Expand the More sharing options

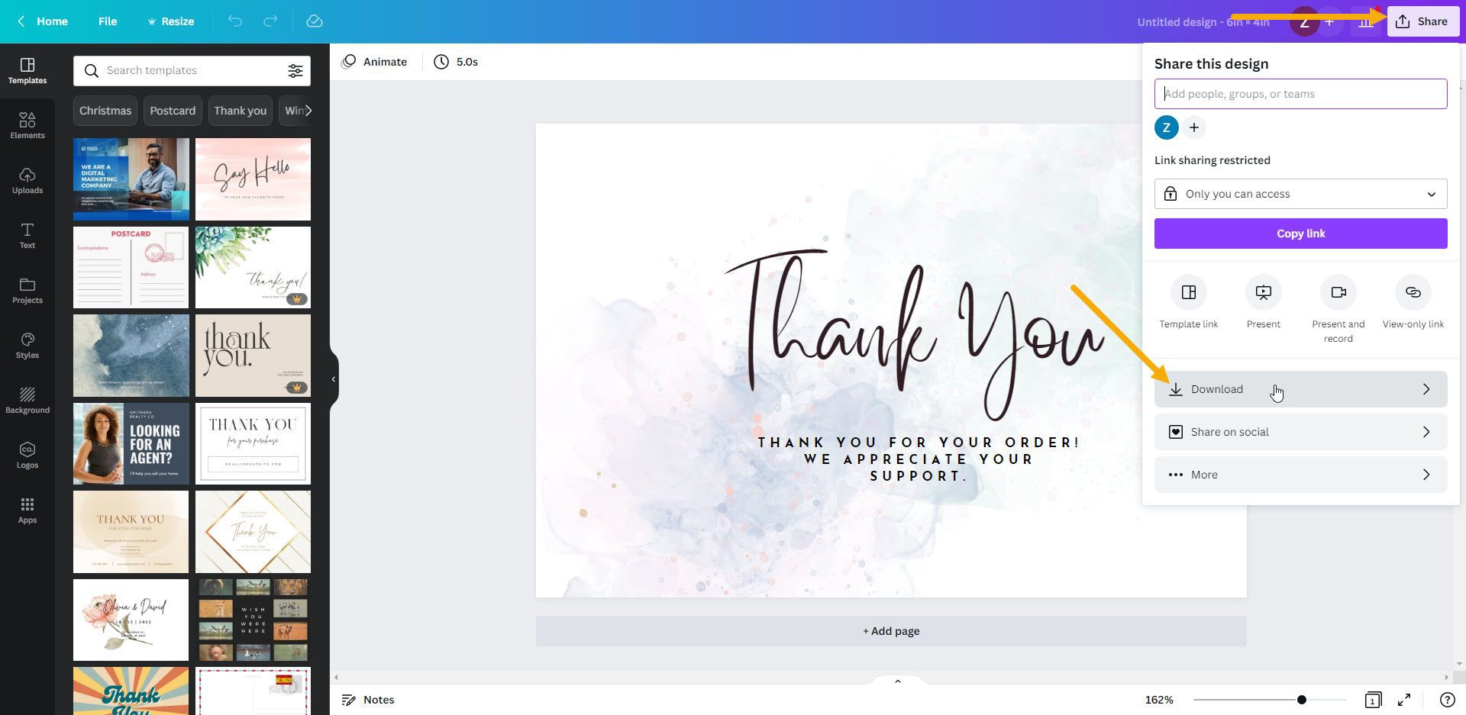(1300, 474)
